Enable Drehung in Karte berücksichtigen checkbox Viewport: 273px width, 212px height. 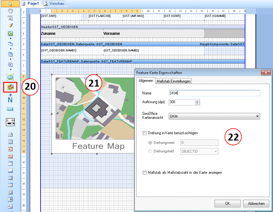click(145, 133)
